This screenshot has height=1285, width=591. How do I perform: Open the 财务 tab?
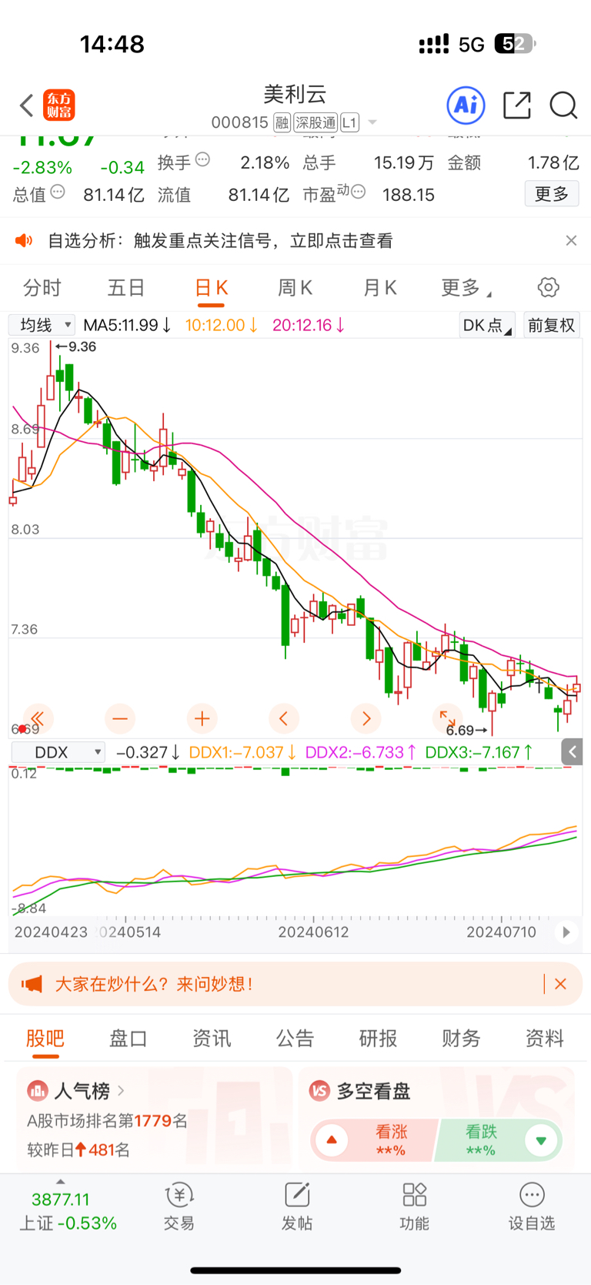[461, 1039]
